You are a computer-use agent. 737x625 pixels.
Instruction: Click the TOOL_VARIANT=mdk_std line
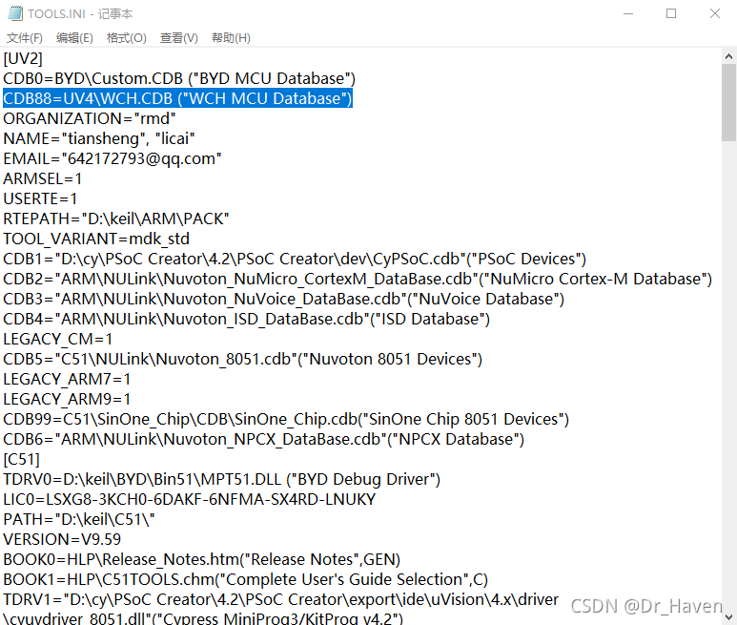pyautogui.click(x=96, y=239)
